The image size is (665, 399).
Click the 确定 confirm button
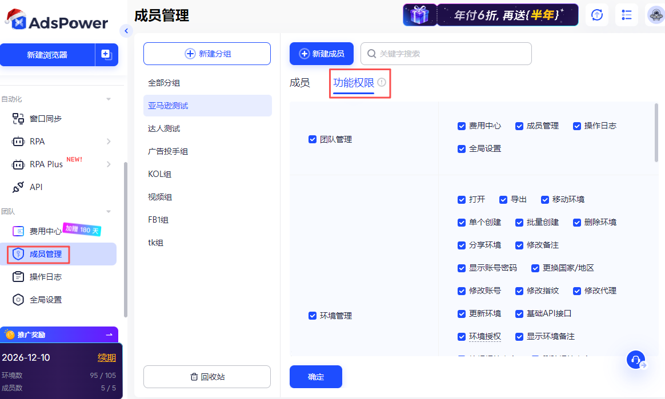point(315,377)
